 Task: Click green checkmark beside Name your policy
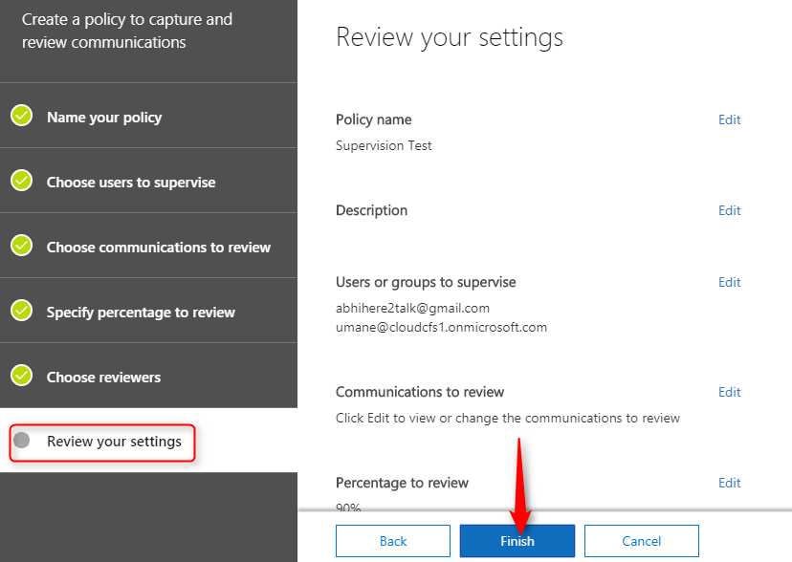point(22,116)
